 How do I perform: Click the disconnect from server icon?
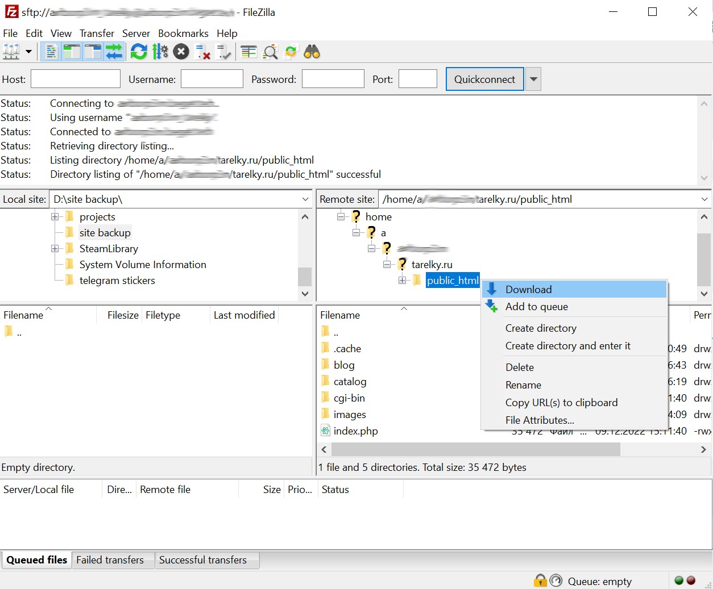click(x=202, y=52)
